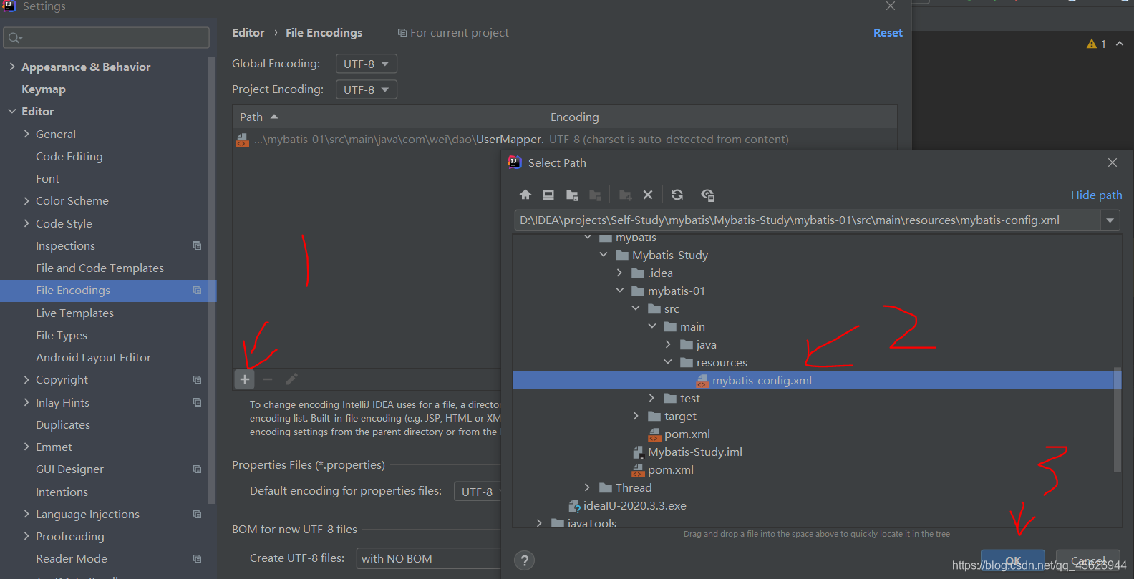
Task: Click project-scope icon beside GUI Designer
Action: (197, 469)
